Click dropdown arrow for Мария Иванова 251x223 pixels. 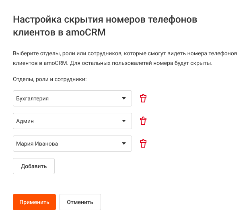pyautogui.click(x=124, y=144)
